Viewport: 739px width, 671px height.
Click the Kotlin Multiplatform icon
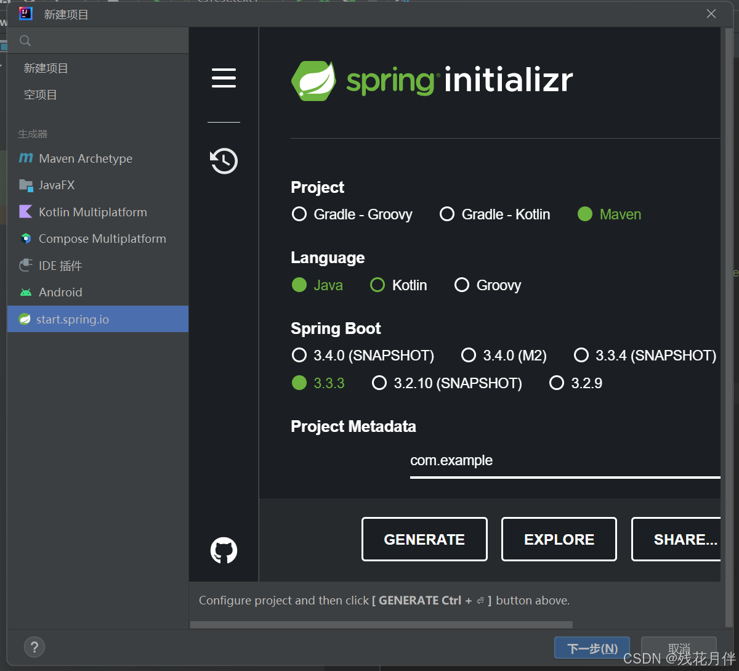[26, 212]
